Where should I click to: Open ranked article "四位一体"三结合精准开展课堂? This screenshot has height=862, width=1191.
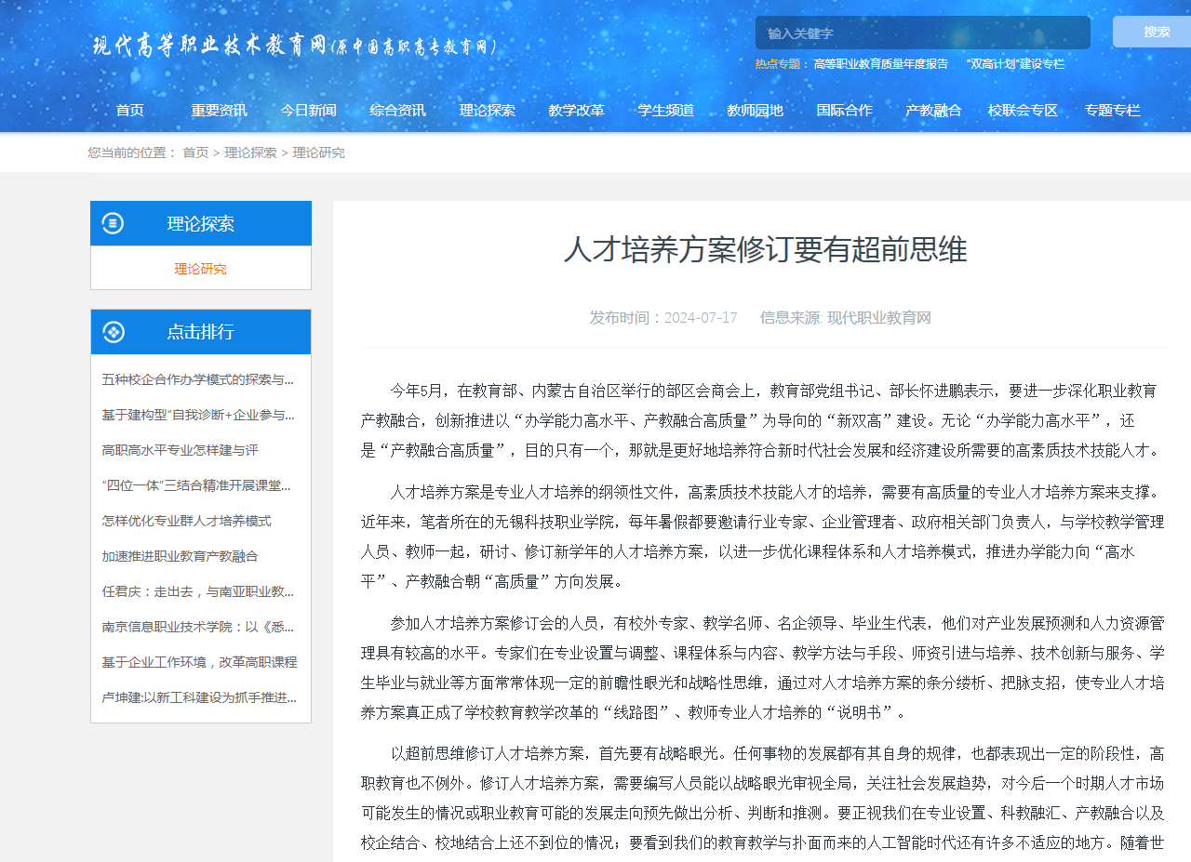[x=196, y=485]
